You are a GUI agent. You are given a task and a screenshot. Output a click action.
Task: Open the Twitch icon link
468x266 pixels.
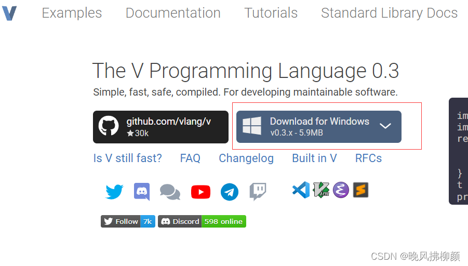coord(258,191)
